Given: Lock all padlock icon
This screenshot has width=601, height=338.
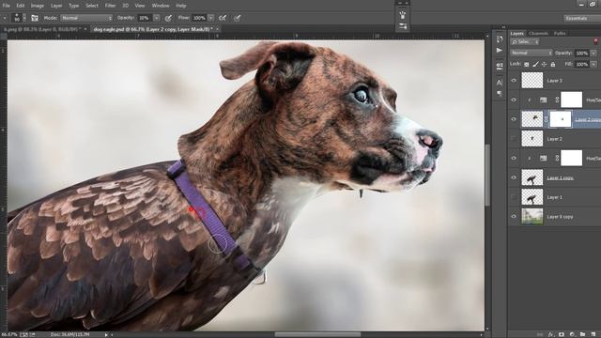Looking at the screenshot, I should (x=553, y=65).
